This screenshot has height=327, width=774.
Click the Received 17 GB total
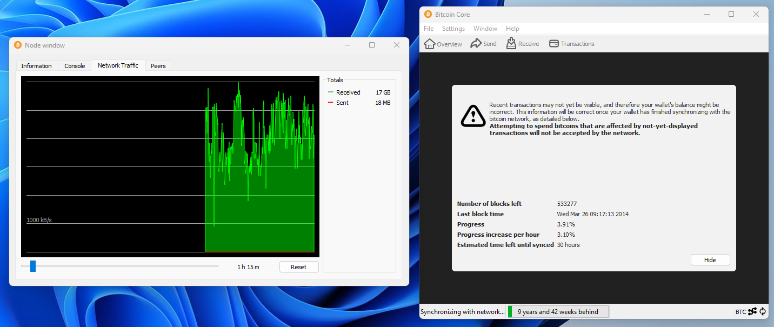click(x=359, y=92)
